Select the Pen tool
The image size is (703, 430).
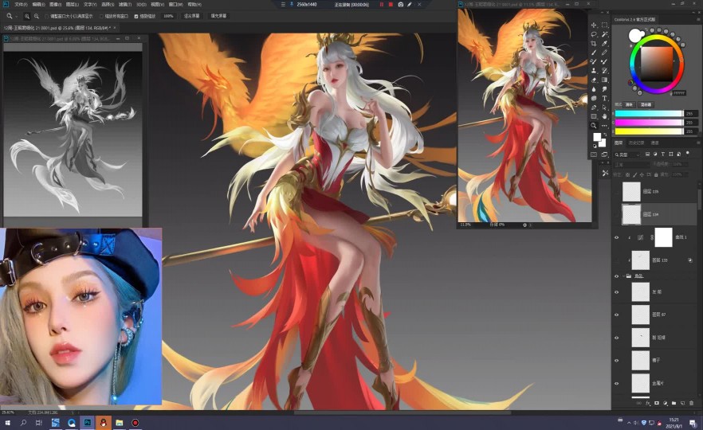click(594, 107)
